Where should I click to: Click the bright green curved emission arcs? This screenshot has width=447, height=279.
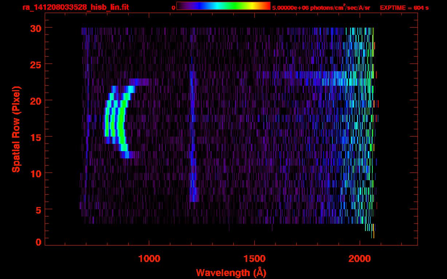119,122
